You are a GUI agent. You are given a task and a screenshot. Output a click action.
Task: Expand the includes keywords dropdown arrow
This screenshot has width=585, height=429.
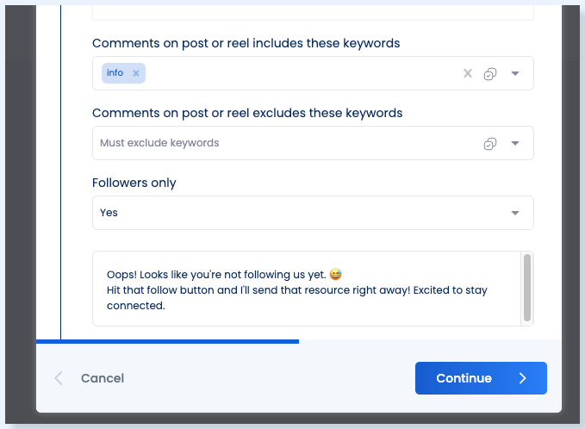click(515, 73)
